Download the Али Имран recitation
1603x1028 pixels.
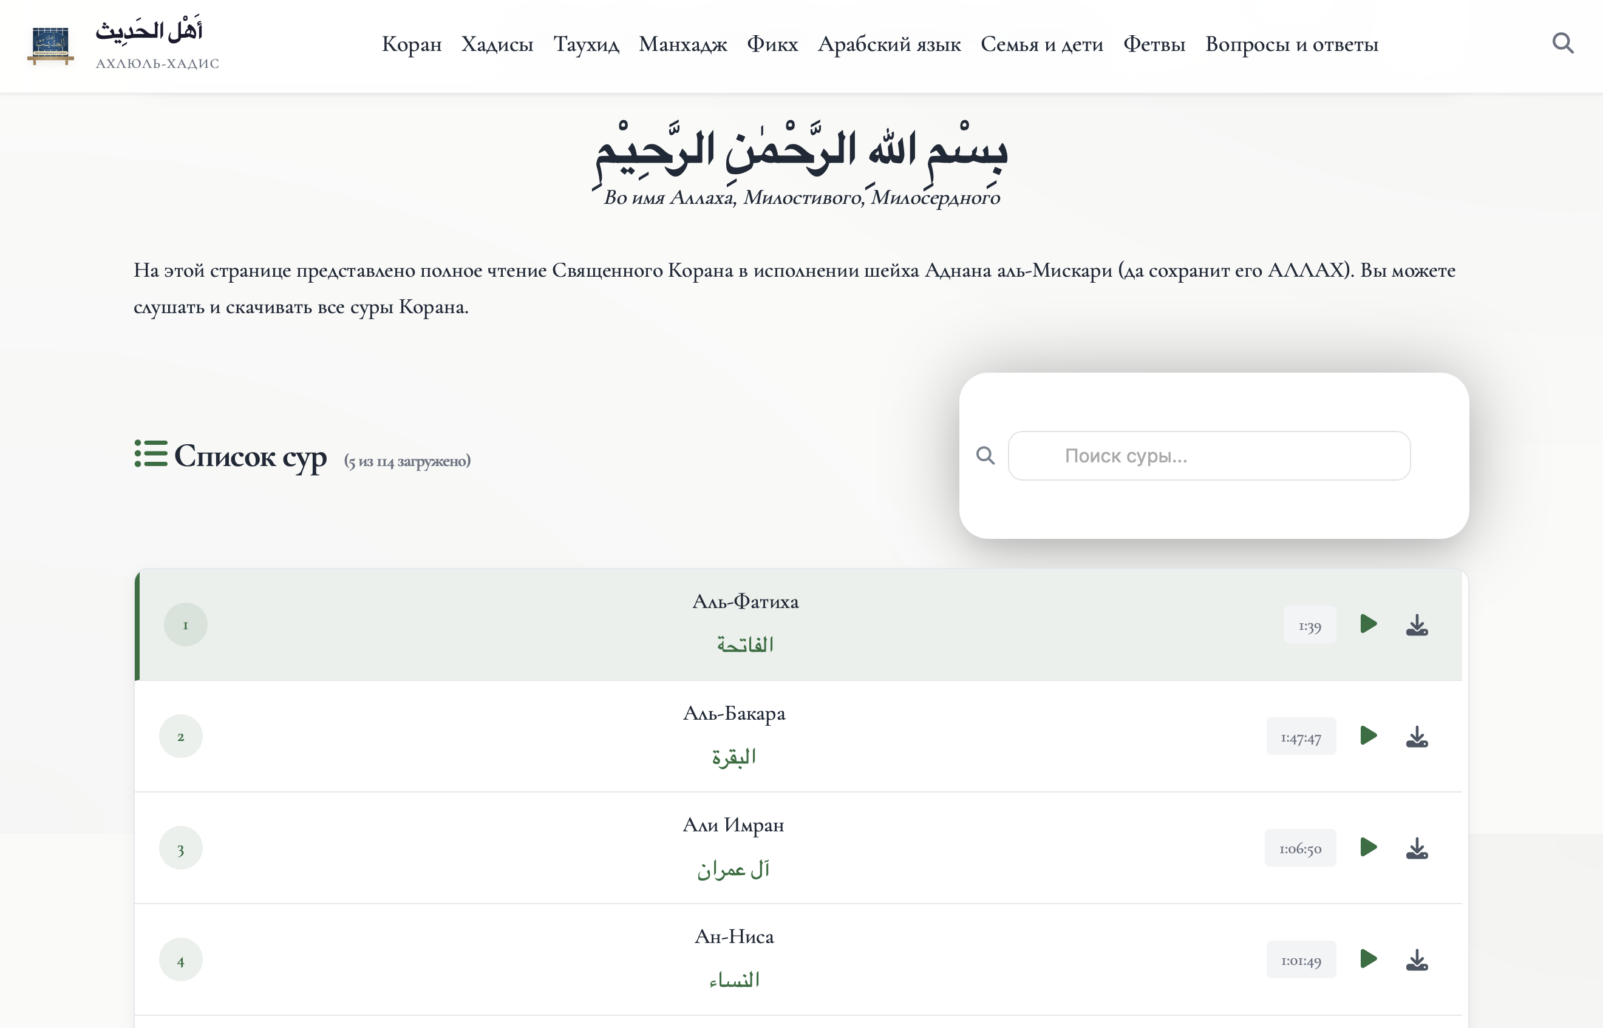[1417, 848]
